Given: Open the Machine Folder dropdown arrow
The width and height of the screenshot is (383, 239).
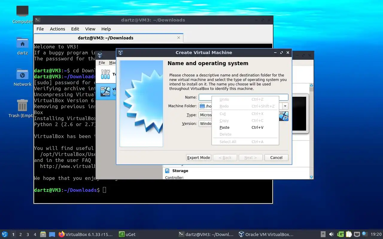Looking at the screenshot, I should [285, 106].
